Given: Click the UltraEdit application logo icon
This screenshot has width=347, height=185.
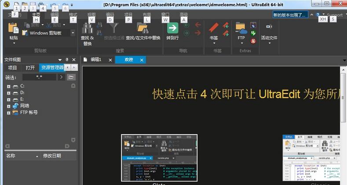Looking at the screenshot, I should pos(7,4).
